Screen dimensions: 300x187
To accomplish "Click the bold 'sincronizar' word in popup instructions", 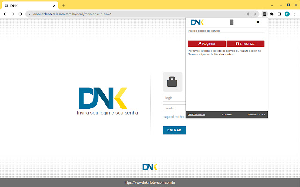I will (226, 54).
